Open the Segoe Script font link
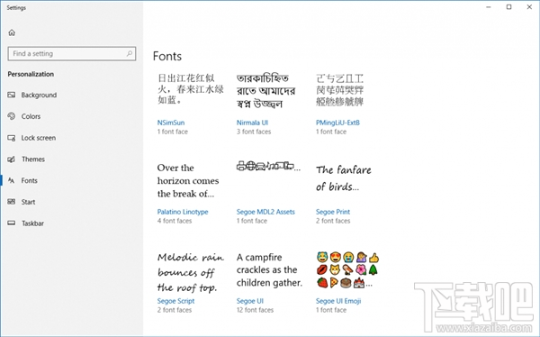 [x=175, y=301]
